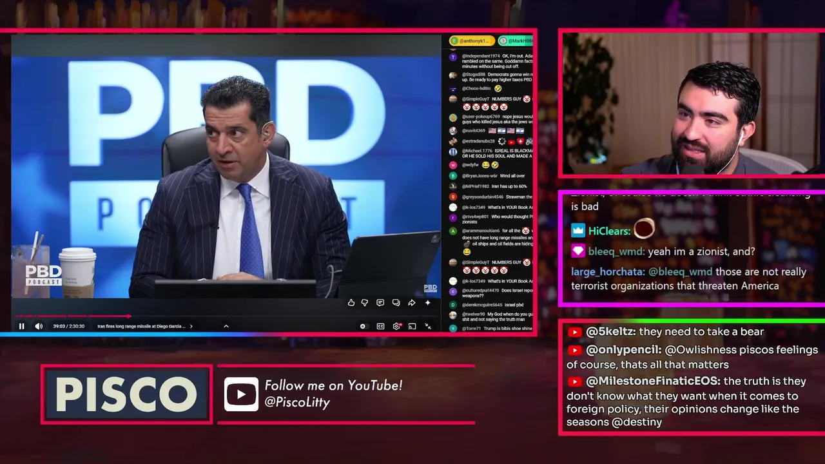Click @culturedpurl4470 chat message
The image size is (825, 464).
coord(497,293)
